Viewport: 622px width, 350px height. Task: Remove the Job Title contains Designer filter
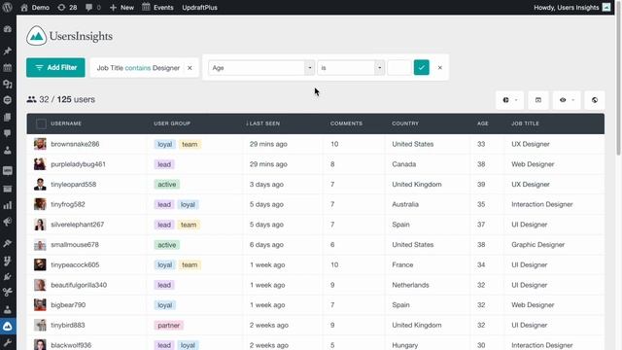pyautogui.click(x=190, y=68)
